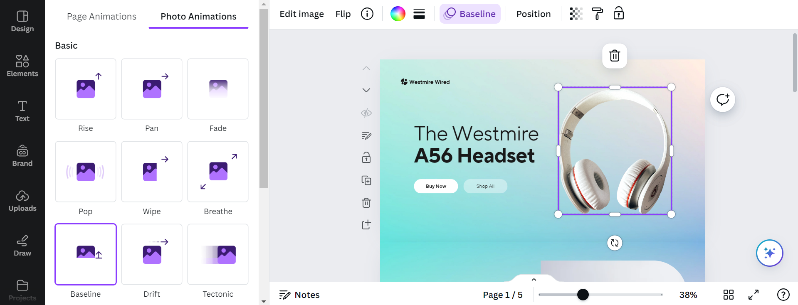798x305 pixels.
Task: Click the Edit image button
Action: point(301,14)
